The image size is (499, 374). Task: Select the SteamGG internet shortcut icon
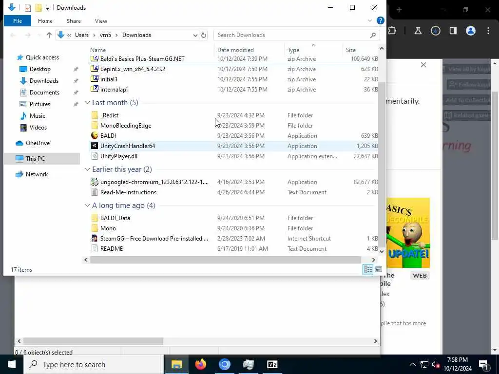point(94,238)
